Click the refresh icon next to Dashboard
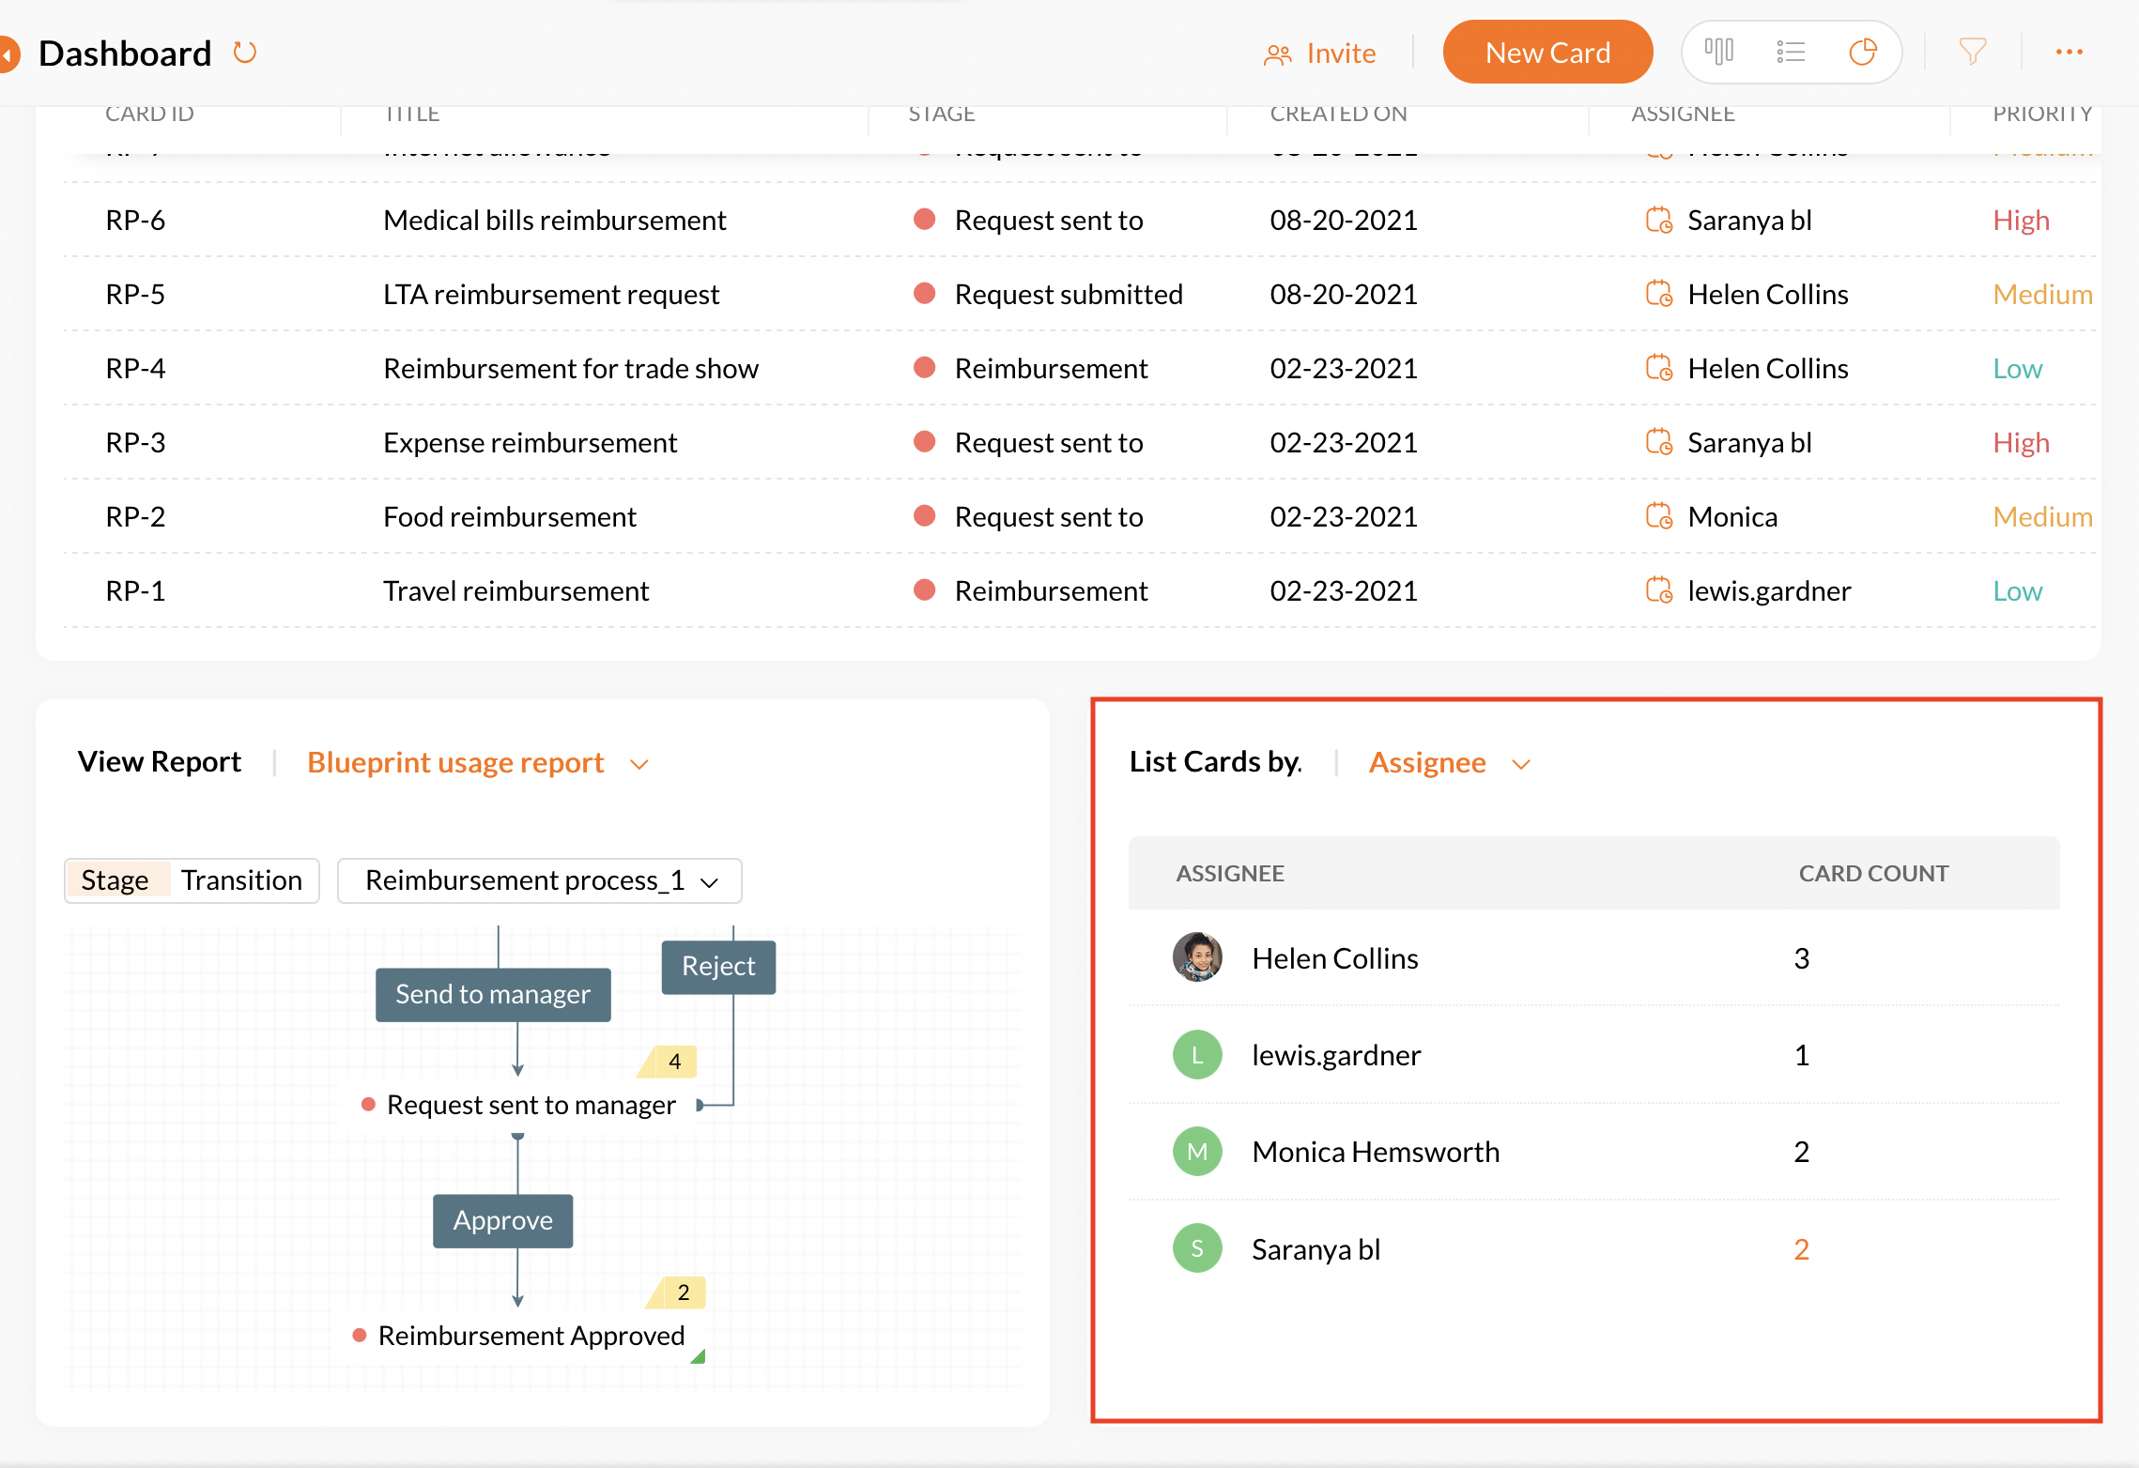 click(245, 53)
